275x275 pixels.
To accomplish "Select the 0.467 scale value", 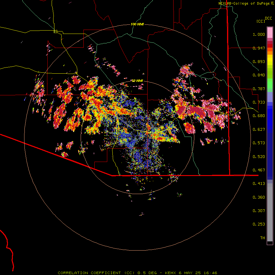I will coord(259,170).
